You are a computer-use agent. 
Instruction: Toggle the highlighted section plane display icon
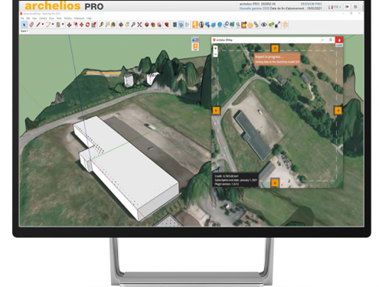click(x=181, y=24)
